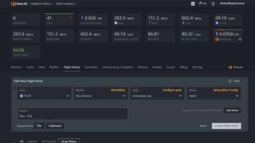255x143 pixels.
Task: Expand the Wallet dropdown showing Flux Zelcore
Action: pyautogui.click(x=101, y=93)
